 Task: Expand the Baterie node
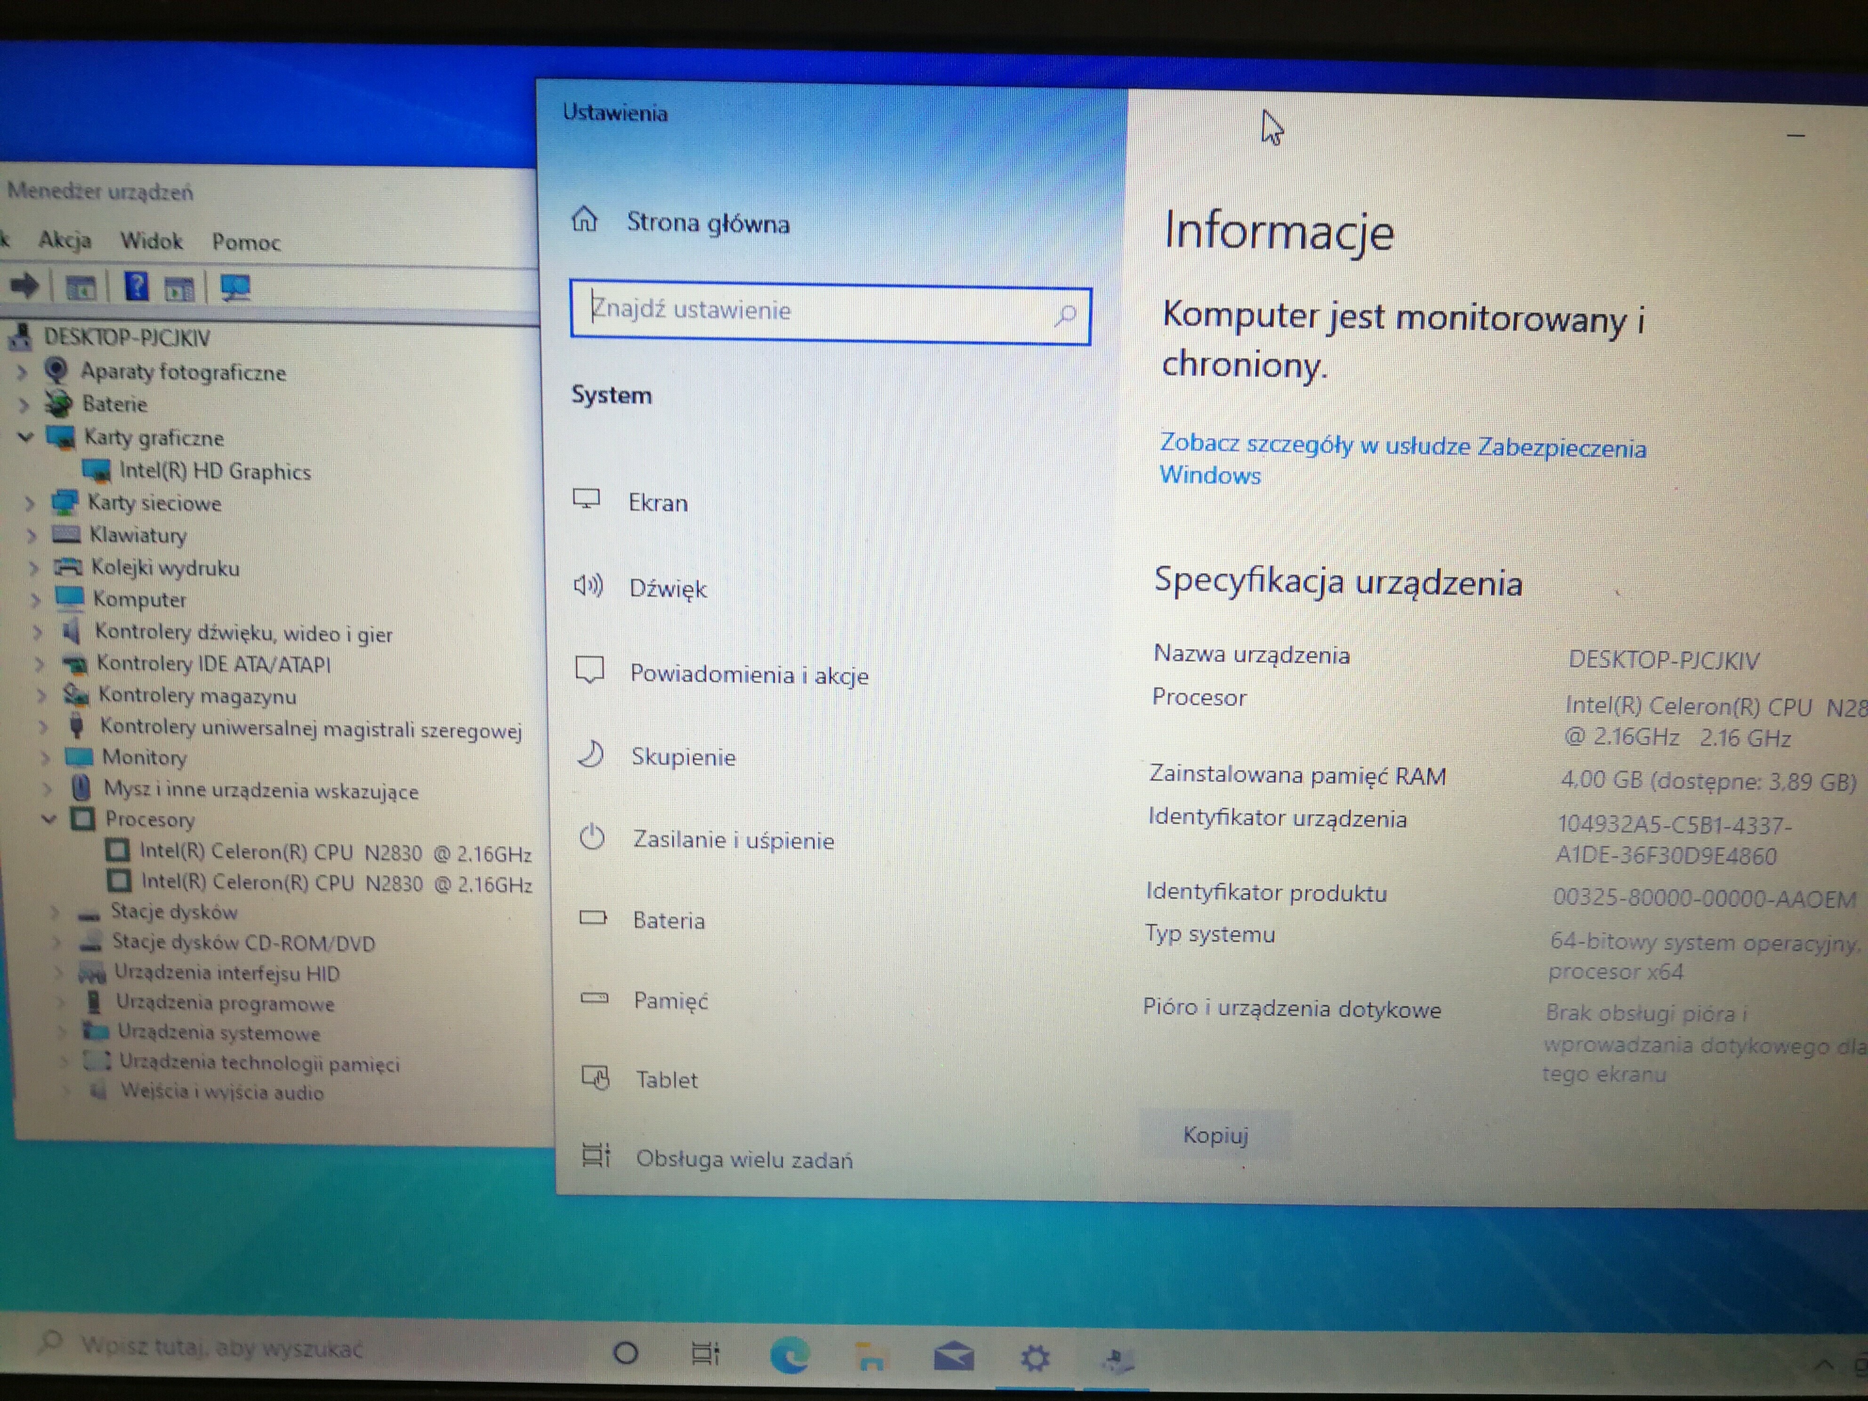[x=24, y=404]
